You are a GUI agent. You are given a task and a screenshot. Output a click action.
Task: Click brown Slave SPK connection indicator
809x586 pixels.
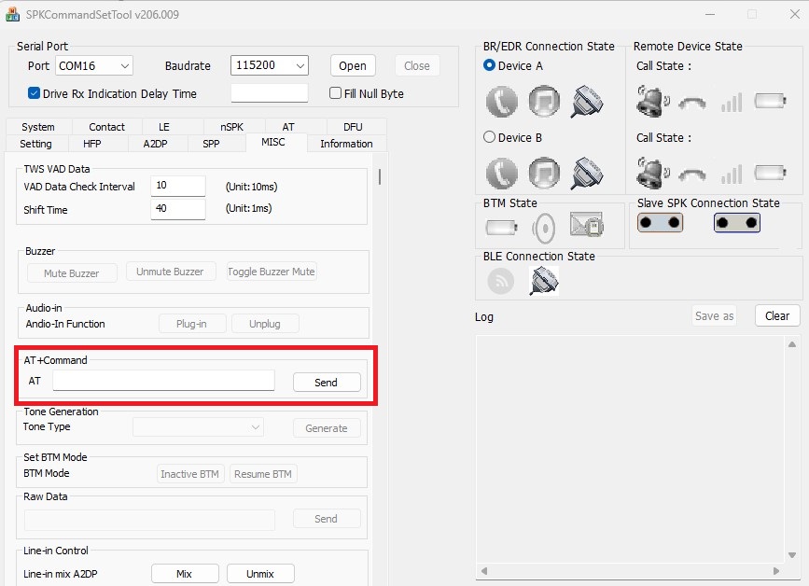660,223
